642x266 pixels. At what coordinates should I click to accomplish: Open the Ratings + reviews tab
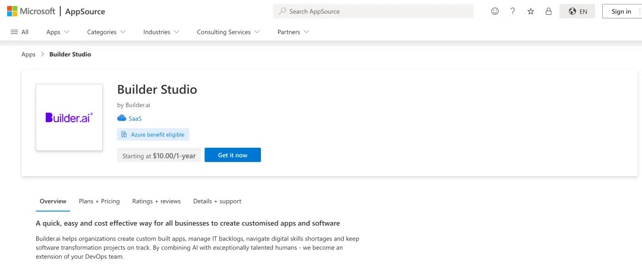(x=156, y=201)
